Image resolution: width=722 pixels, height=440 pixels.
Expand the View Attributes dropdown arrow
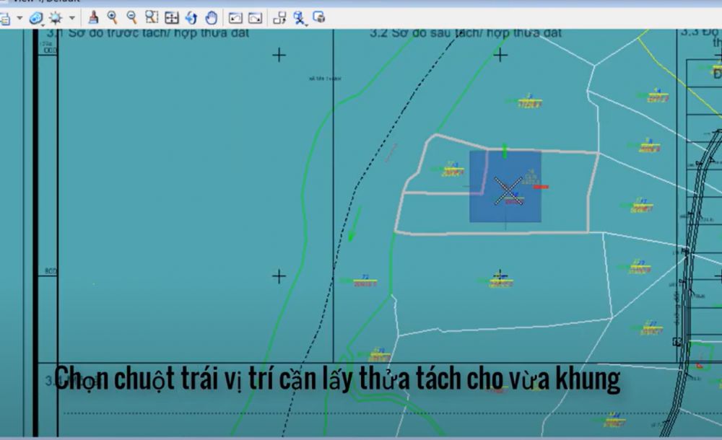pos(19,17)
